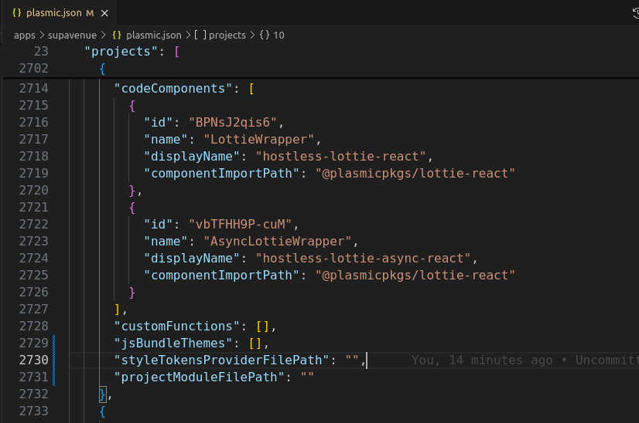
Task: Place cursor in the "codeComponents" key
Action: tap(173, 88)
